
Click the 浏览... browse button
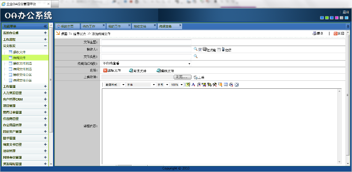point(182,77)
